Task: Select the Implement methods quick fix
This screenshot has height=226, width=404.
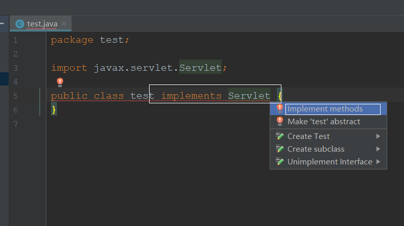Action: click(x=328, y=109)
